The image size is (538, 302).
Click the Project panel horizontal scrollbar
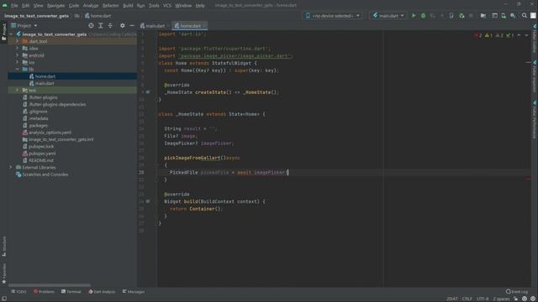tap(50, 285)
